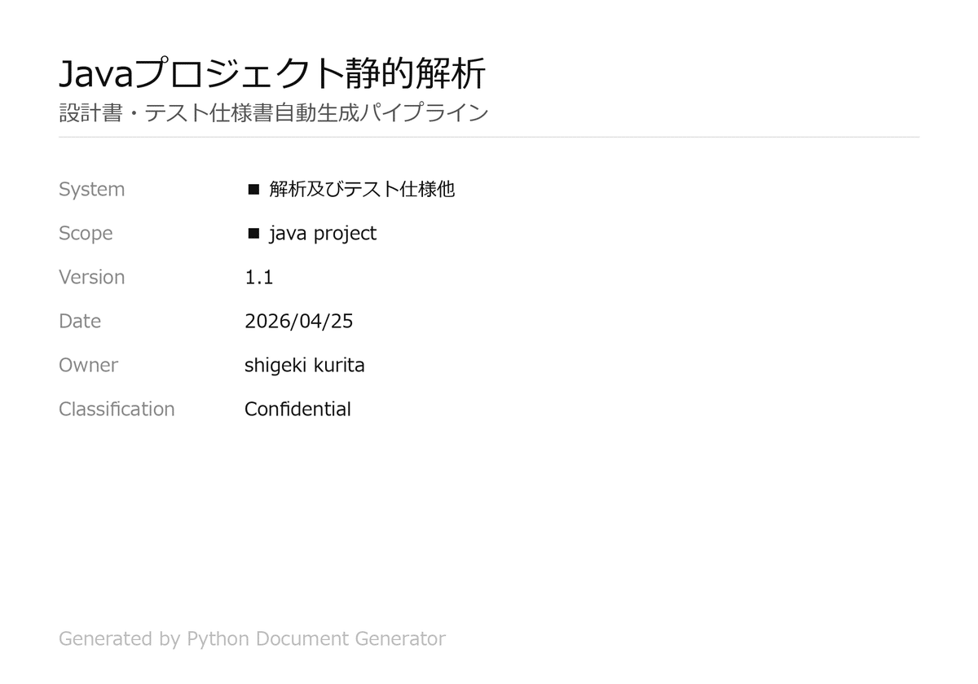Viewport: 978px width, 684px height.
Task: Select the subtitle "設計書・テスト仕様書自動生成パイプライン"
Action: pos(274,112)
